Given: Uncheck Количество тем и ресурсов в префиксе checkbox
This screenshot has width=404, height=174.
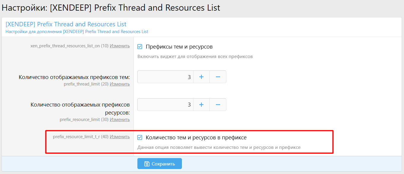Looking at the screenshot, I should tap(140, 138).
